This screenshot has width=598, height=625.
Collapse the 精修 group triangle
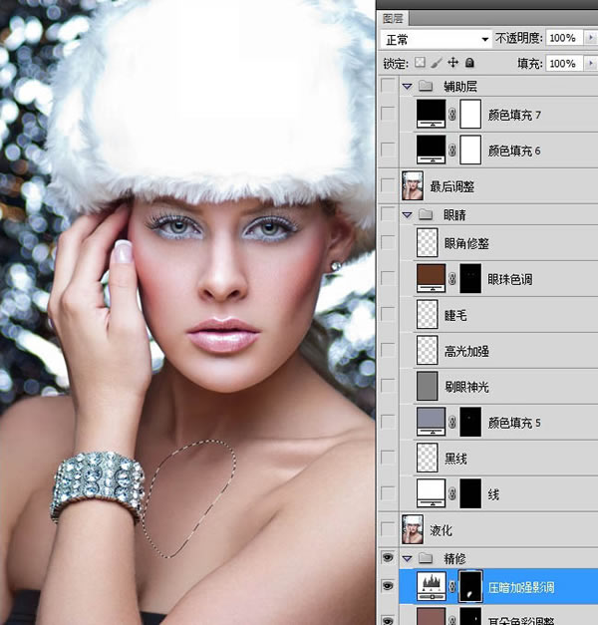click(x=407, y=559)
